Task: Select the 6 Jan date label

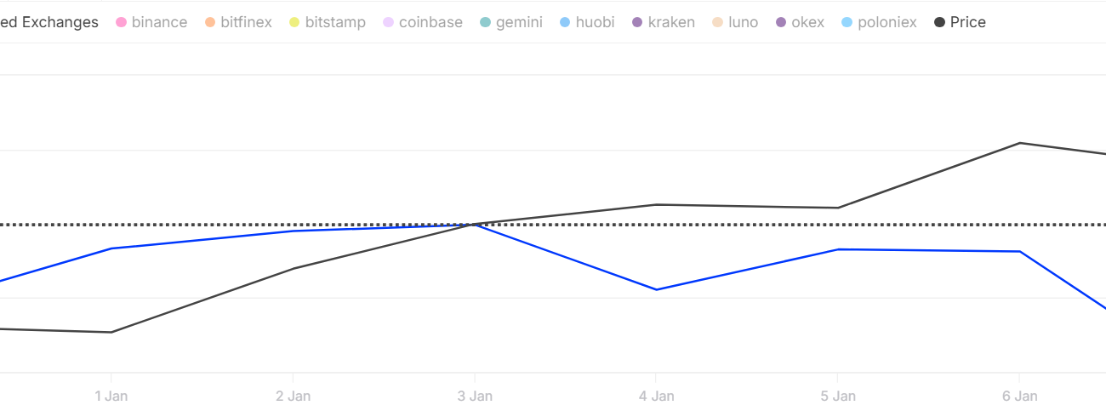Action: (x=1019, y=396)
